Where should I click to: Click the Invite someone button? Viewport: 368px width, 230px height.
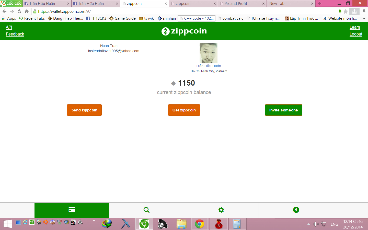tap(283, 110)
